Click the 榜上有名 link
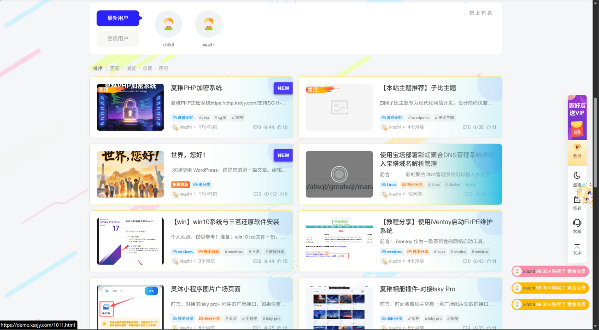Viewport: 599px width, 330px height. click(x=481, y=13)
